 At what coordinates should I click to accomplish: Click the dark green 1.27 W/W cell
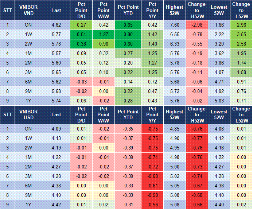coord(104,35)
